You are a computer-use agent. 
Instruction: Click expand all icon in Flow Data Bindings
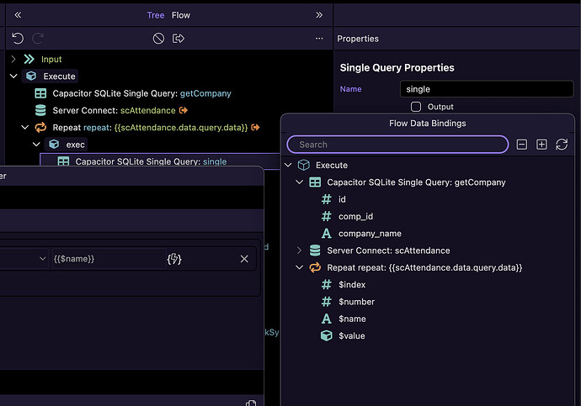click(541, 145)
